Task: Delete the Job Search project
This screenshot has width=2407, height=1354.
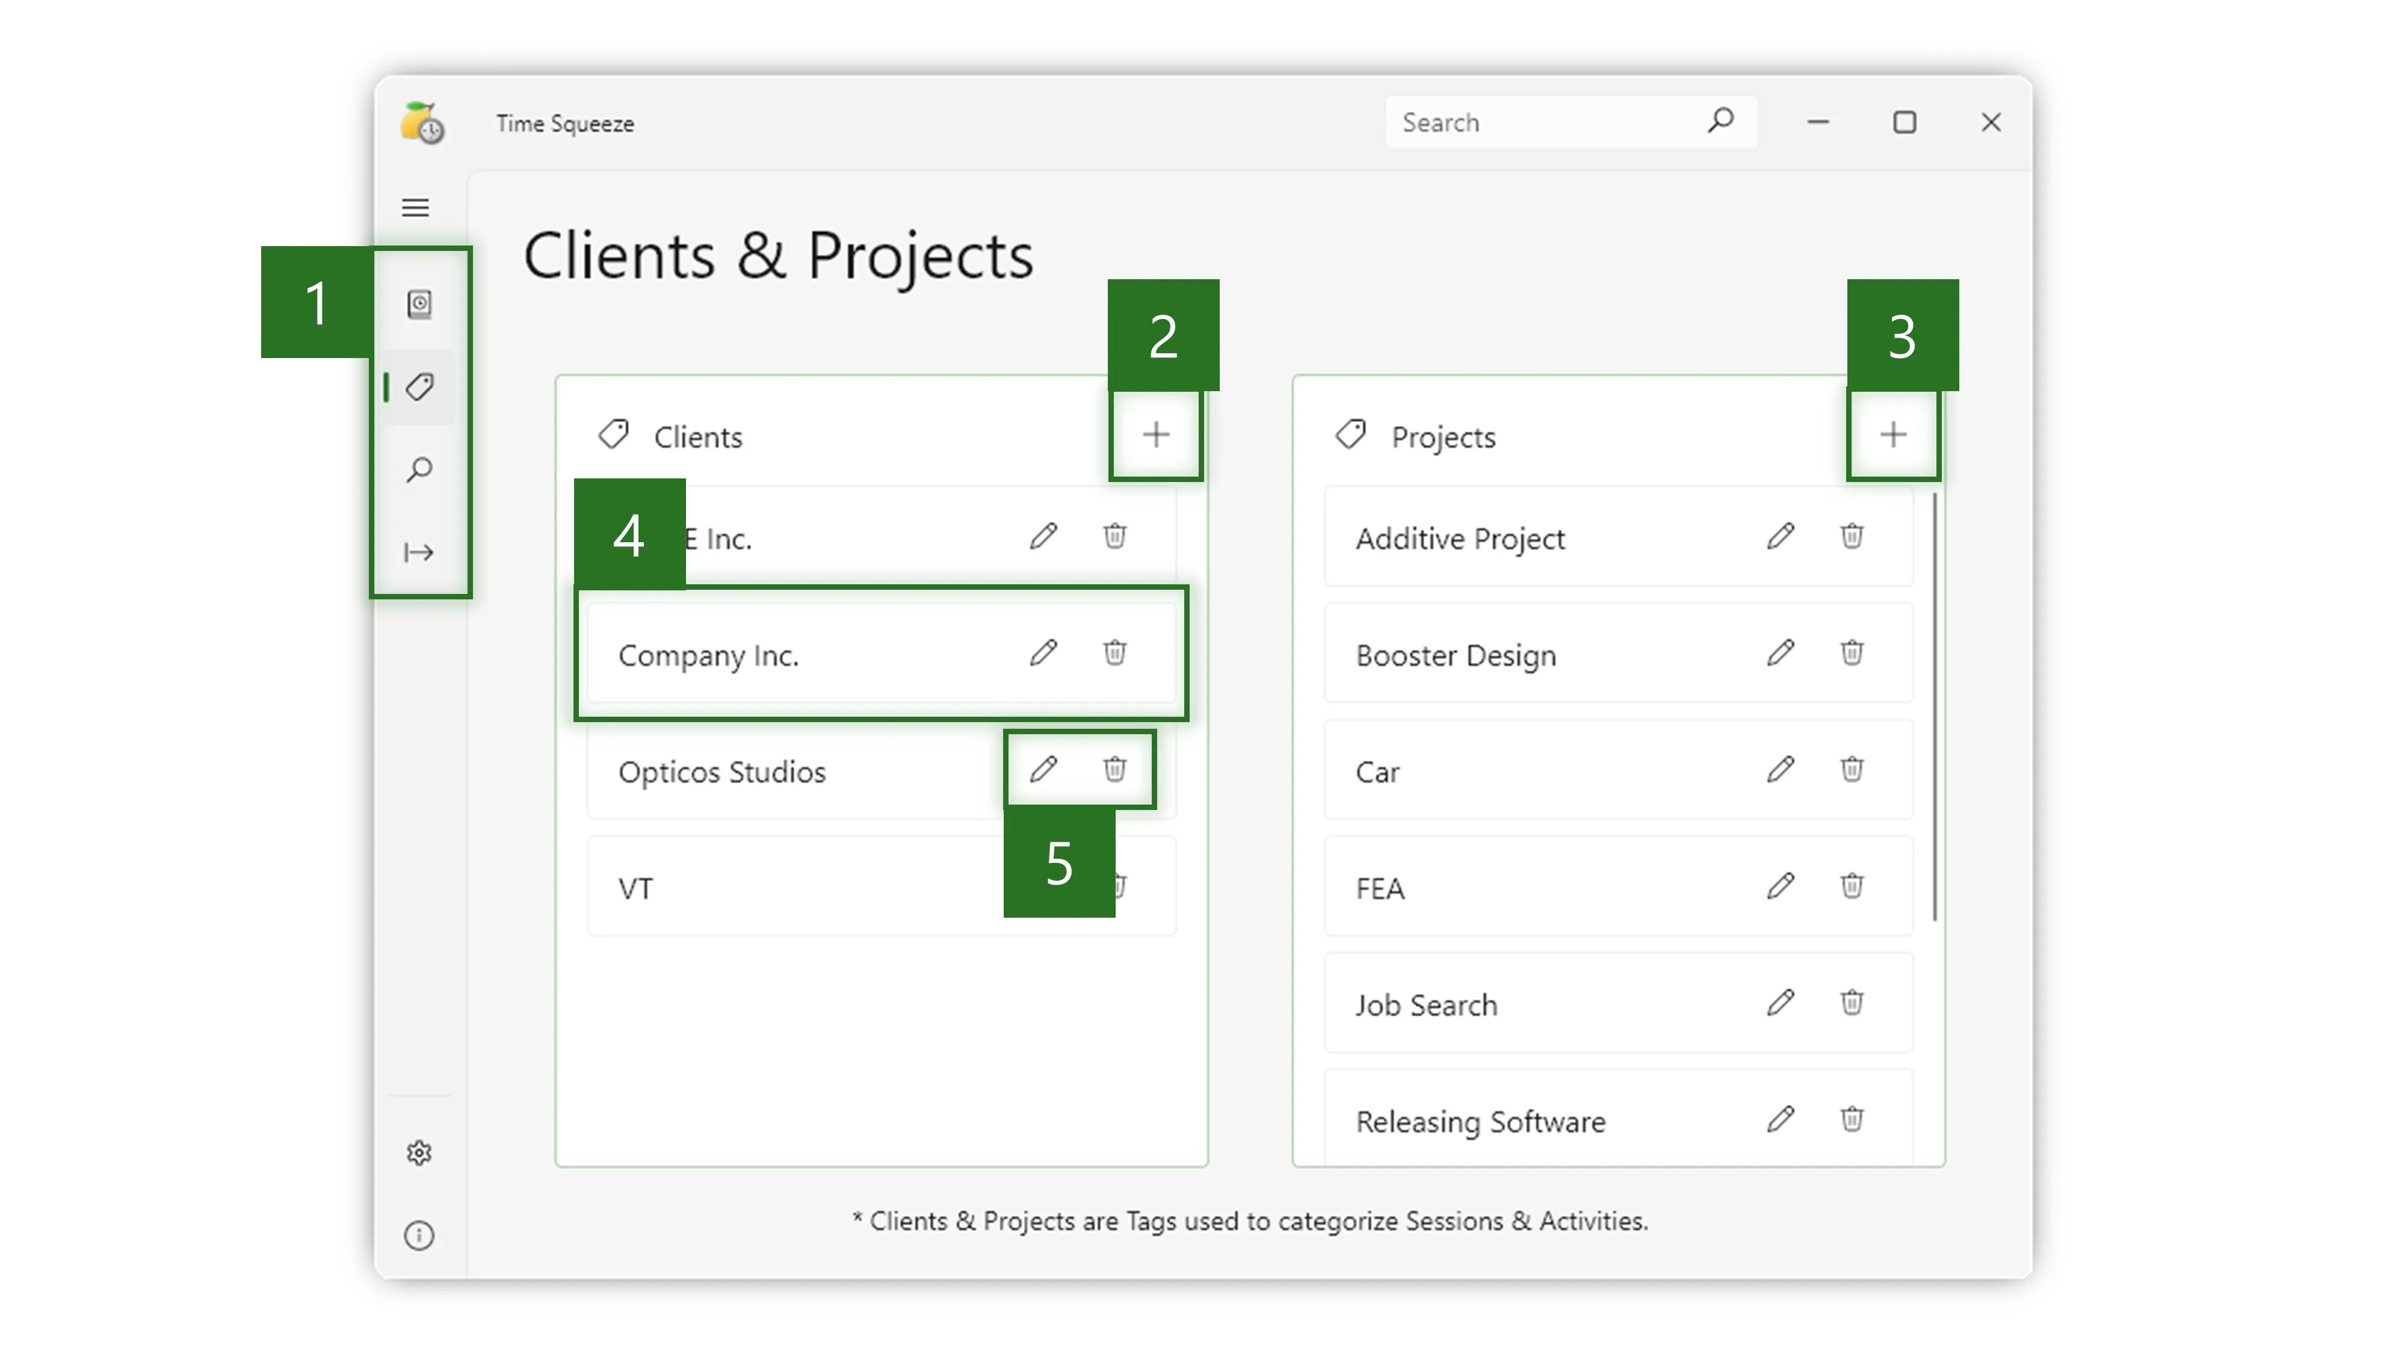Action: click(1852, 1003)
